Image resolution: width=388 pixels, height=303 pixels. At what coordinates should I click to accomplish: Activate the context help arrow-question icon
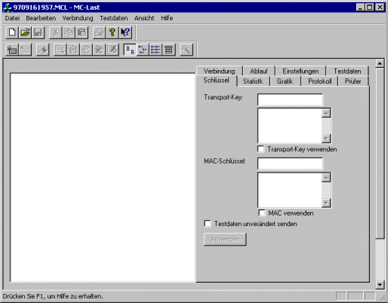[125, 32]
